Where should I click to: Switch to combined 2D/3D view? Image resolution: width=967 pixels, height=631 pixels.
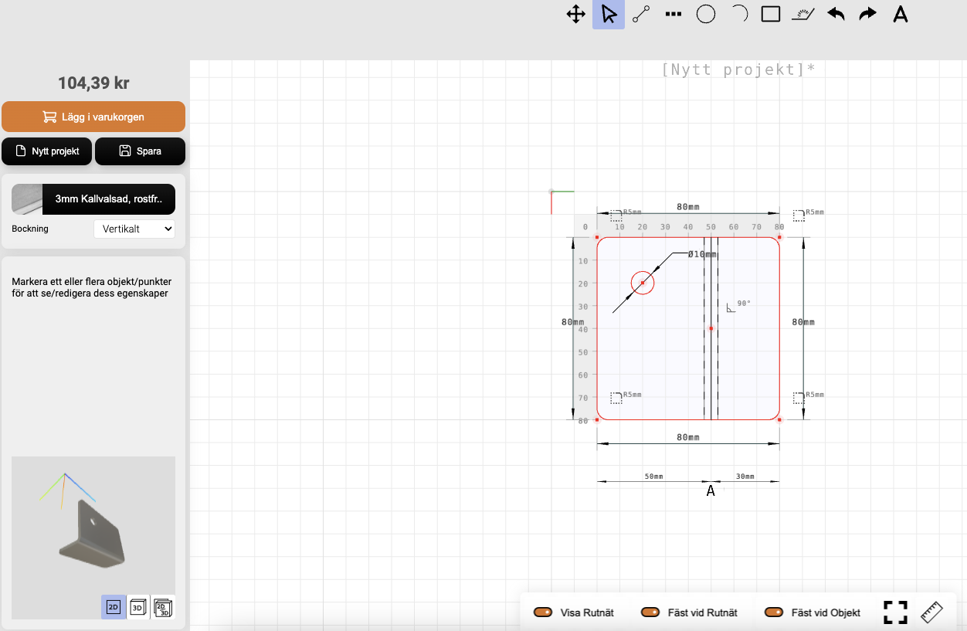pyautogui.click(x=162, y=608)
